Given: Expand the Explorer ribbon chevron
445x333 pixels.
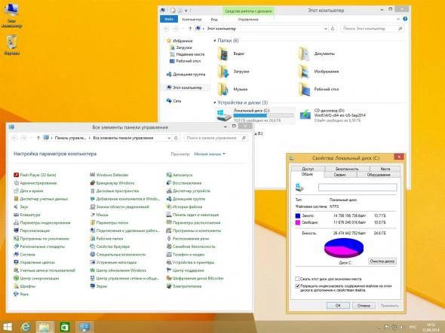Looking at the screenshot, I should coord(398,20).
